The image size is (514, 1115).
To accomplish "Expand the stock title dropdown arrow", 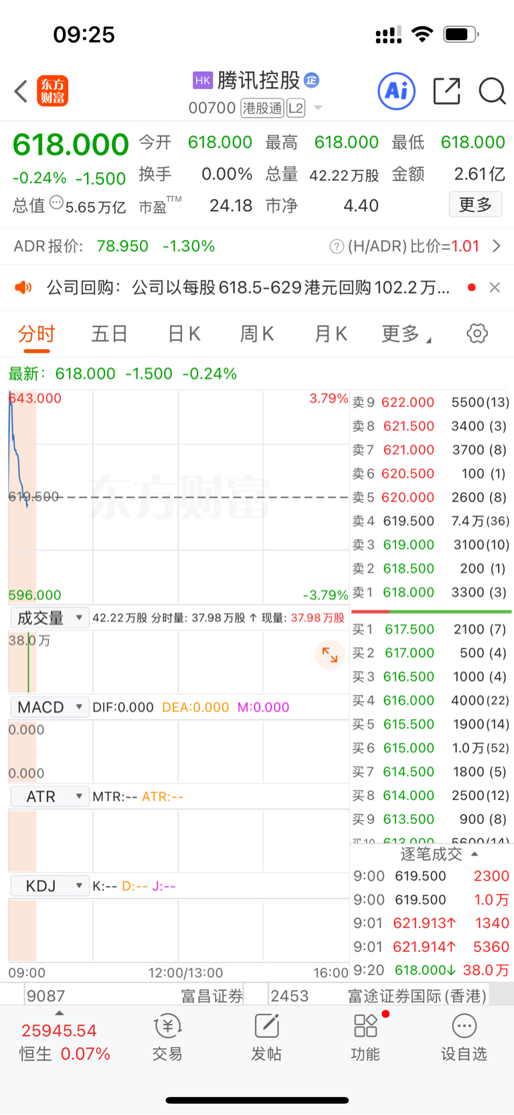I will pyautogui.click(x=318, y=108).
